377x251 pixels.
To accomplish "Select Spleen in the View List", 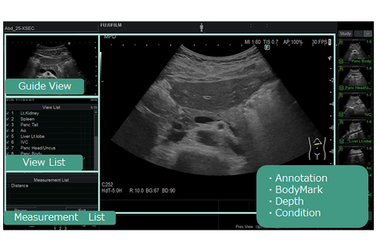I will [28, 119].
